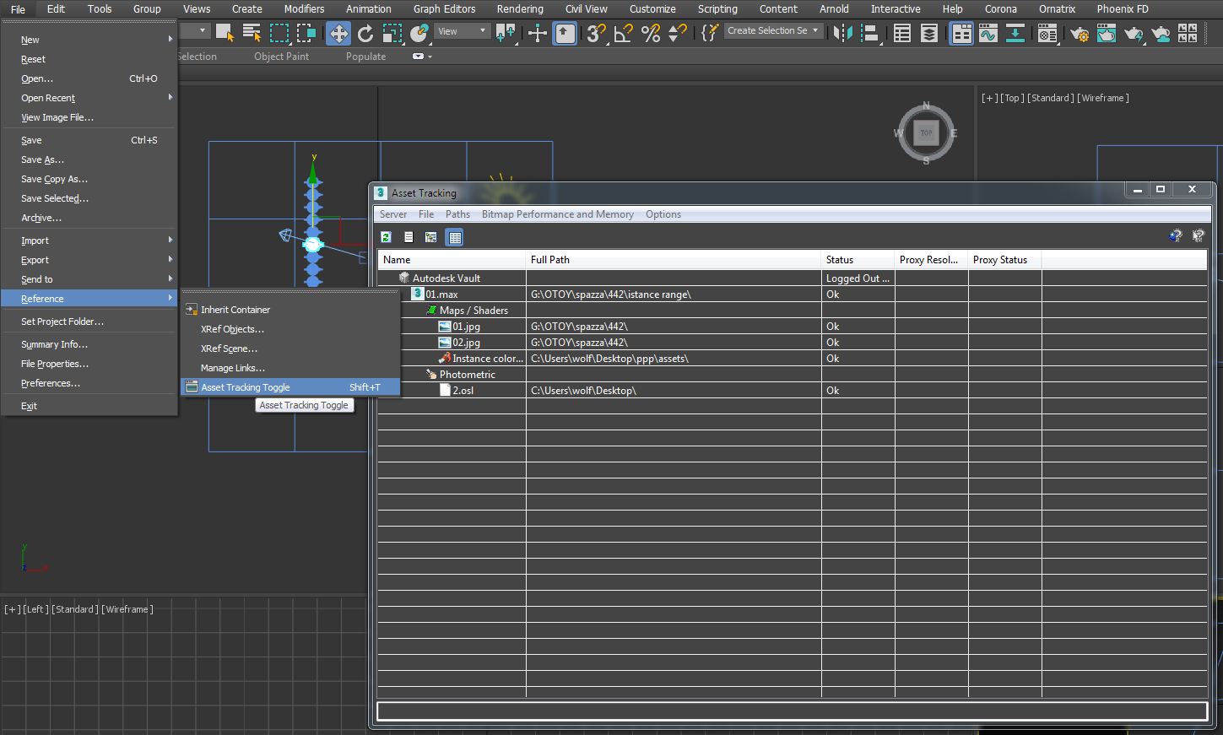Open the View coordinate system dropdown

pyautogui.click(x=462, y=31)
